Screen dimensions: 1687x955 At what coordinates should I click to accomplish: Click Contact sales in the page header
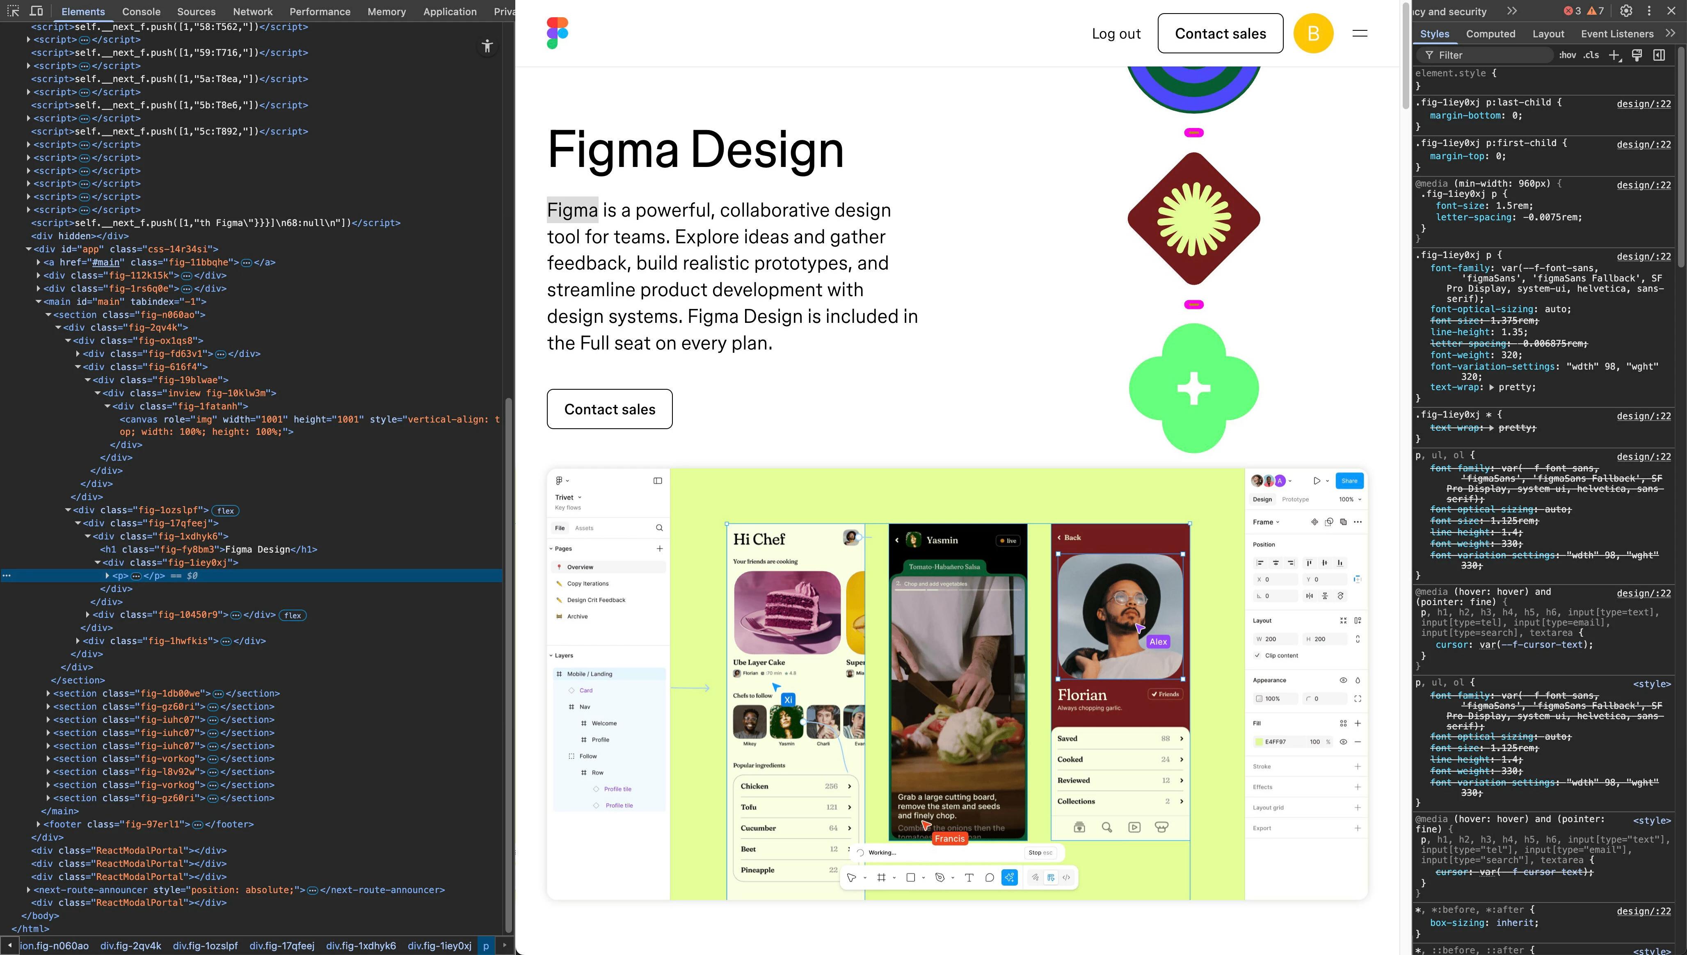[x=1220, y=34]
